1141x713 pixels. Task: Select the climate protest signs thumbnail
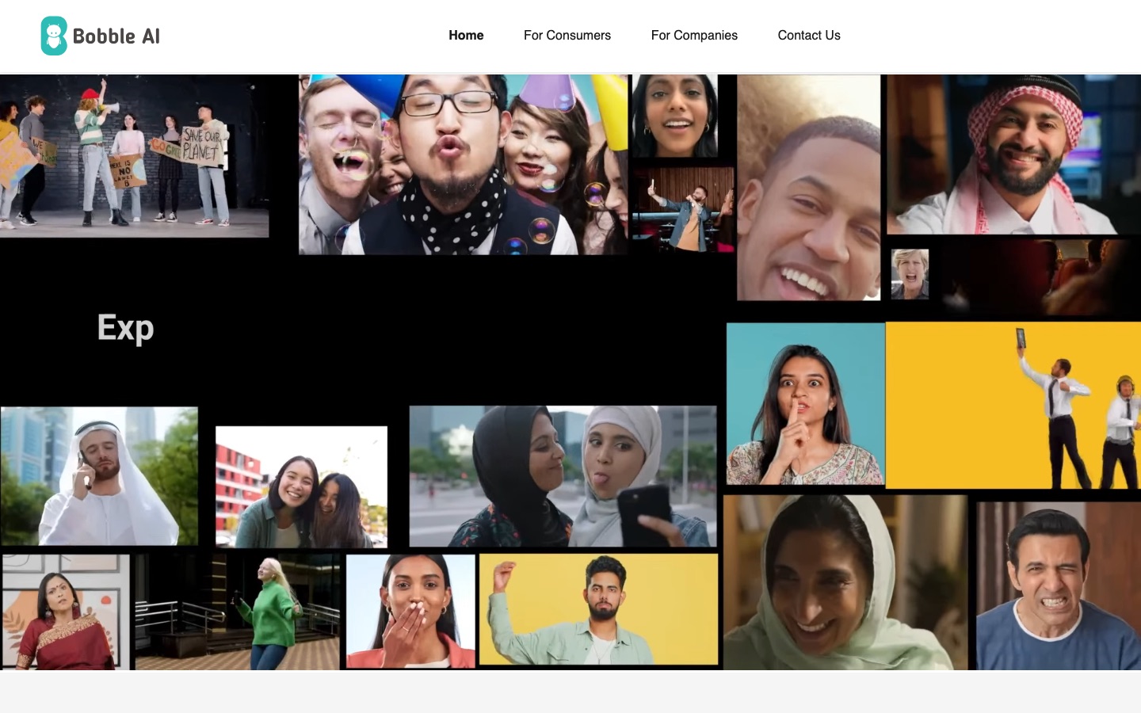point(134,156)
